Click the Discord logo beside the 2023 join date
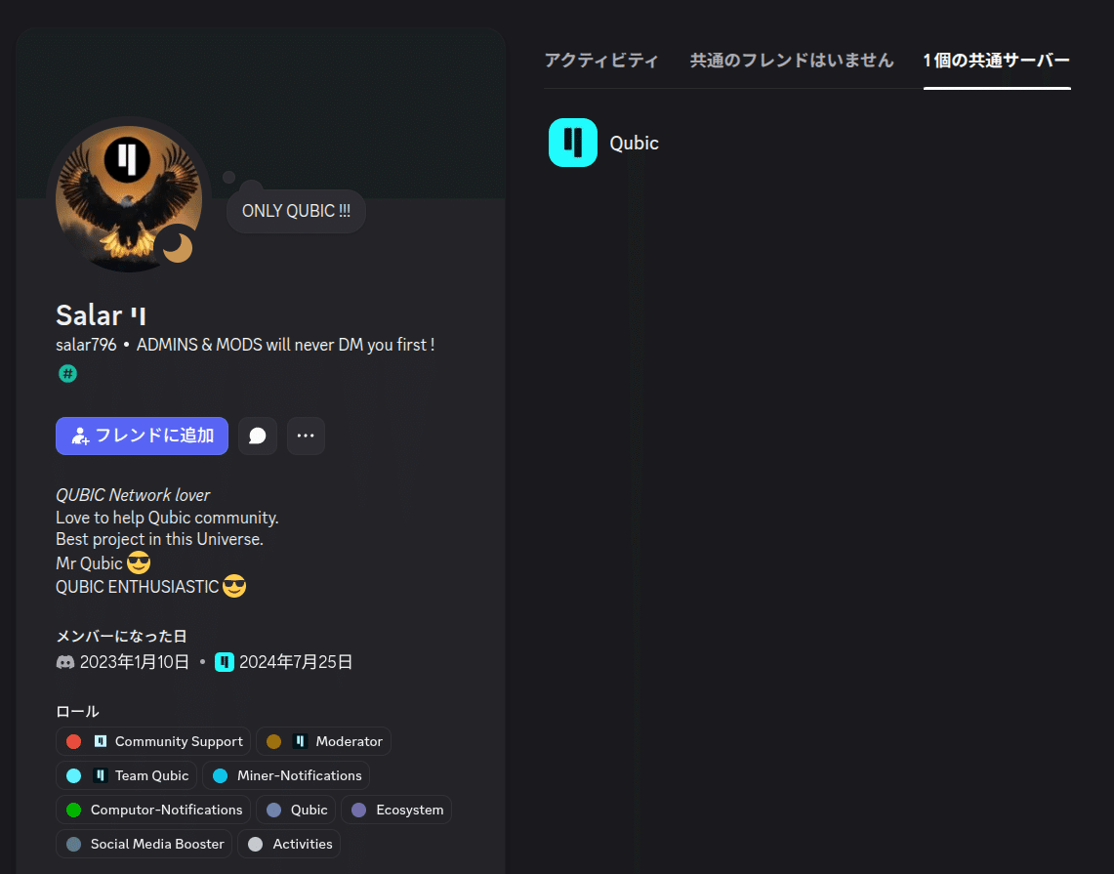Viewport: 1114px width, 874px height. (63, 661)
